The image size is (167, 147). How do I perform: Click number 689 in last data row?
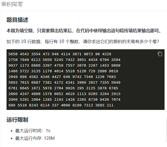point(12,105)
